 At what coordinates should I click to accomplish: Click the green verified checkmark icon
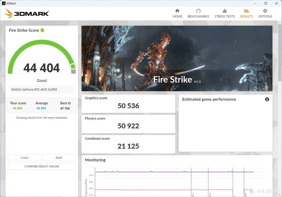tap(42, 30)
